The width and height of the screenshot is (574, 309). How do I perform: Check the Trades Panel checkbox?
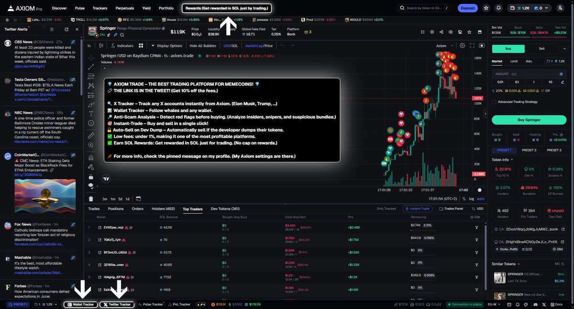441,209
